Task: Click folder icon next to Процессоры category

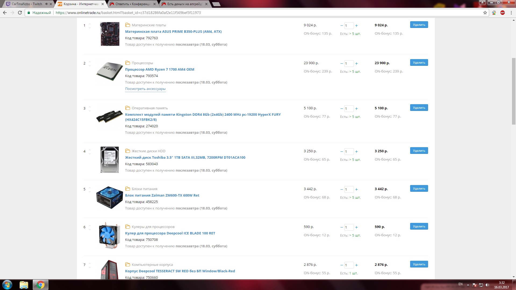Action: click(128, 63)
